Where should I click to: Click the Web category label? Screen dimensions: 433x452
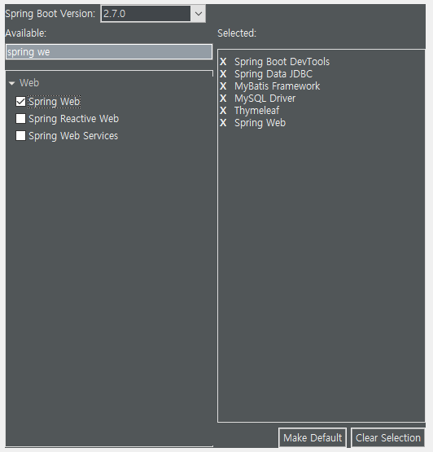[29, 83]
